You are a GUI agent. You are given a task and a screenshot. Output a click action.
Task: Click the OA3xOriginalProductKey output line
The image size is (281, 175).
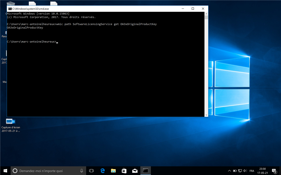pyautogui.click(x=25, y=28)
